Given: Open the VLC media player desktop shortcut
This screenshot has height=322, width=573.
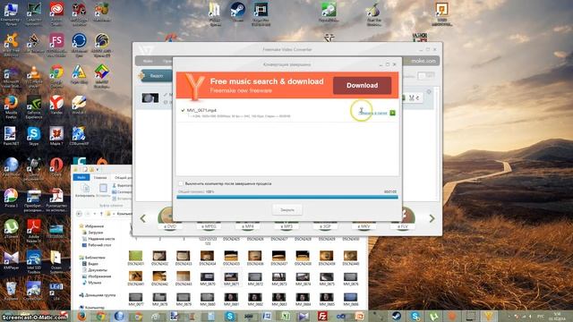Looking at the screenshot, I should 34,76.
